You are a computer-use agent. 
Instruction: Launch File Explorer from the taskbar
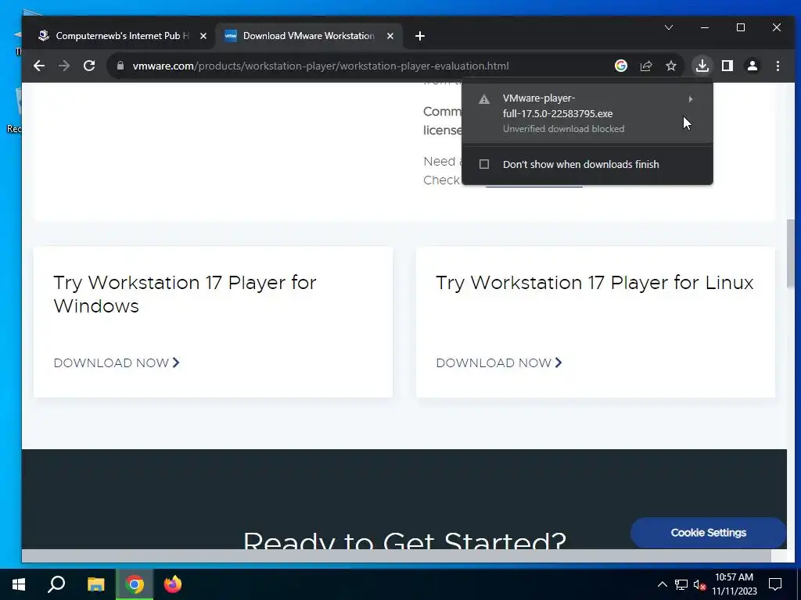click(95, 584)
